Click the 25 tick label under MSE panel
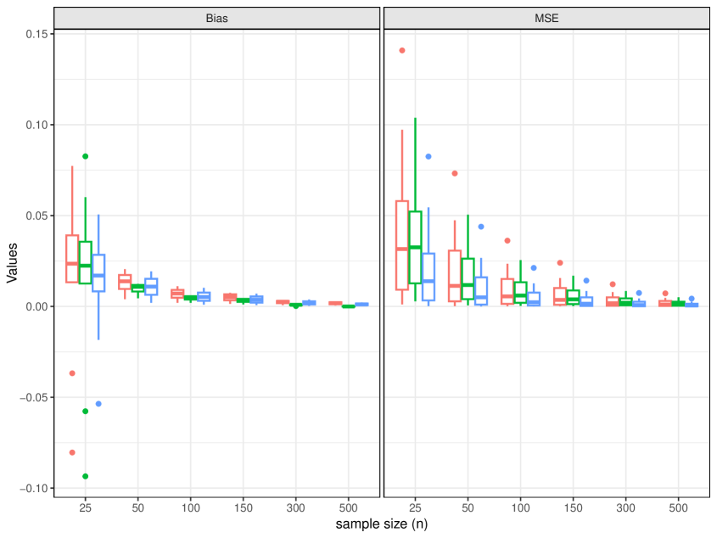This screenshot has width=717, height=538. tap(415, 507)
